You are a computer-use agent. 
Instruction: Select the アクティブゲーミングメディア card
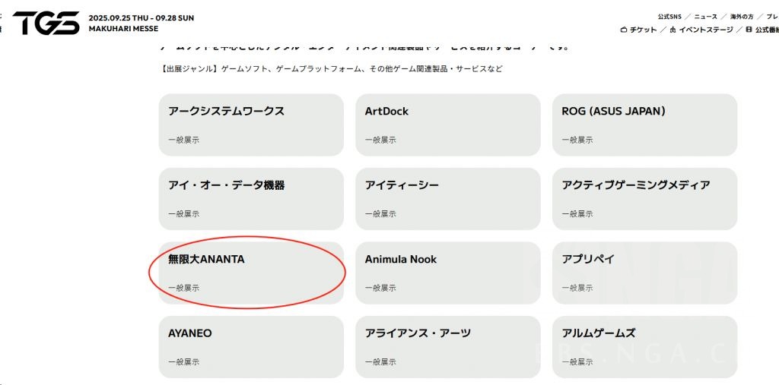pos(644,199)
